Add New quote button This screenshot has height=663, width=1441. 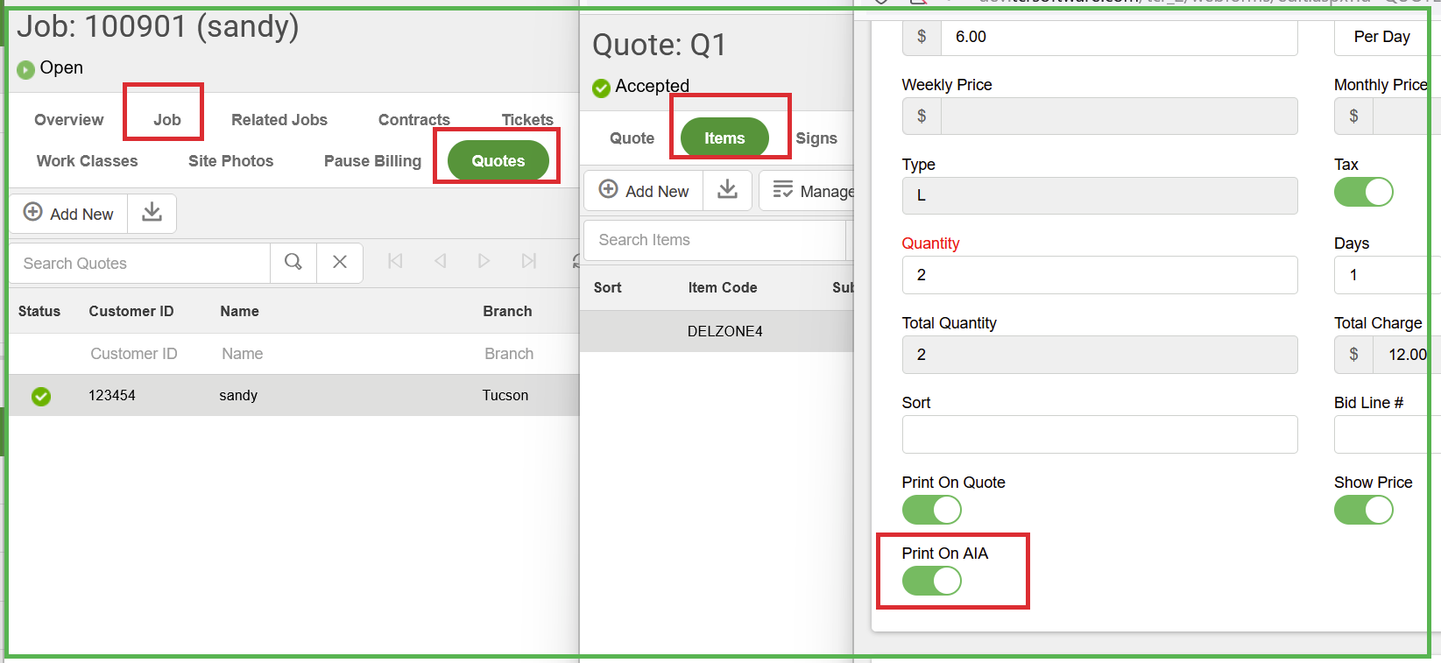coord(68,213)
